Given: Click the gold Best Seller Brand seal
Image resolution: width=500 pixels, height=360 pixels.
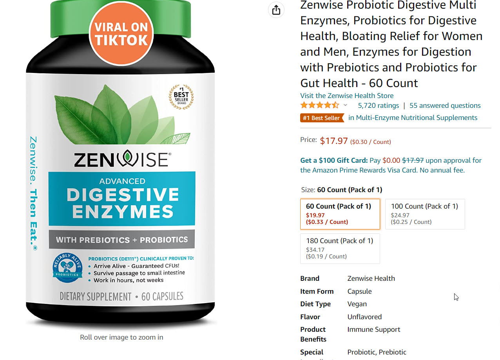Looking at the screenshot, I should tap(181, 97).
